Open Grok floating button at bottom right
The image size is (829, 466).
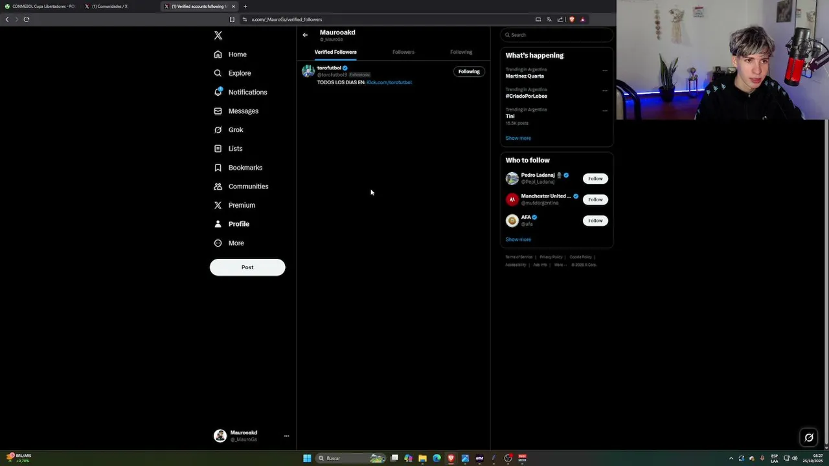click(x=809, y=438)
